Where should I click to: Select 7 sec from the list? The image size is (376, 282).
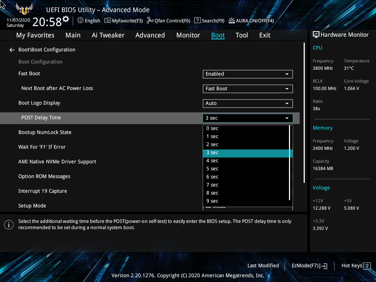click(246, 185)
